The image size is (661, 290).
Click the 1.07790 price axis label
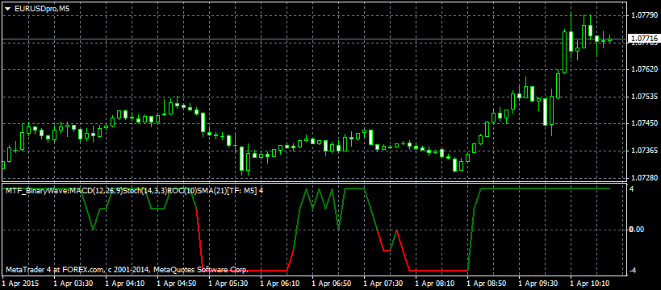point(643,15)
